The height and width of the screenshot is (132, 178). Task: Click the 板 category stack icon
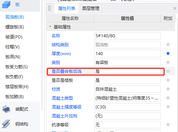(6, 4)
